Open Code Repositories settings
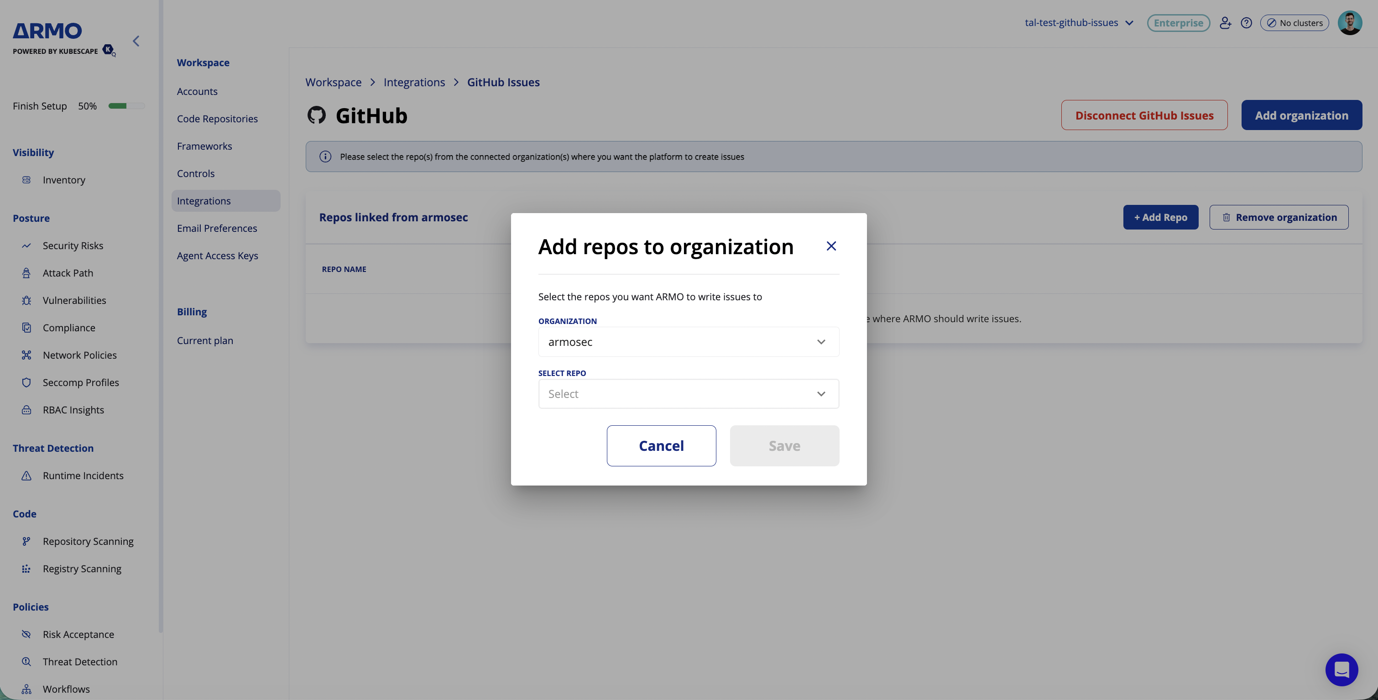 [x=217, y=119]
